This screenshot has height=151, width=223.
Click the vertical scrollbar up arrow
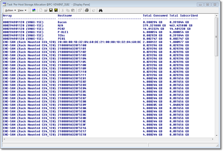tap(217, 16)
